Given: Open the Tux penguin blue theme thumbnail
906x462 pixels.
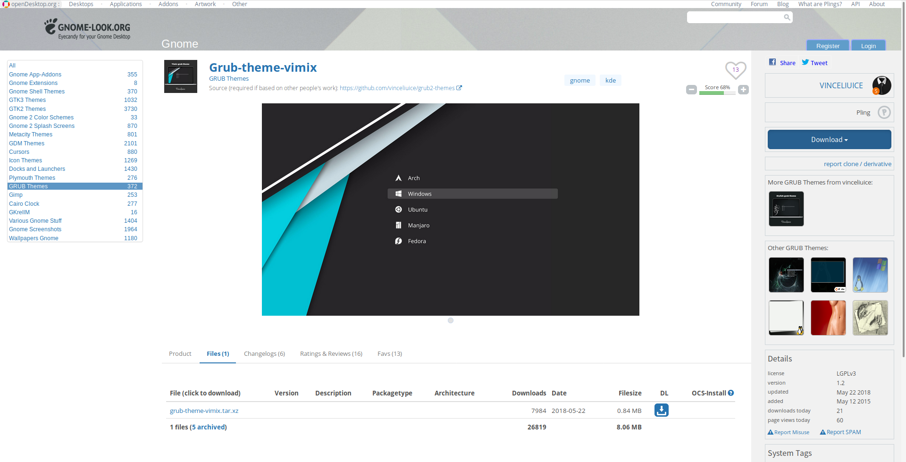Looking at the screenshot, I should point(870,275).
